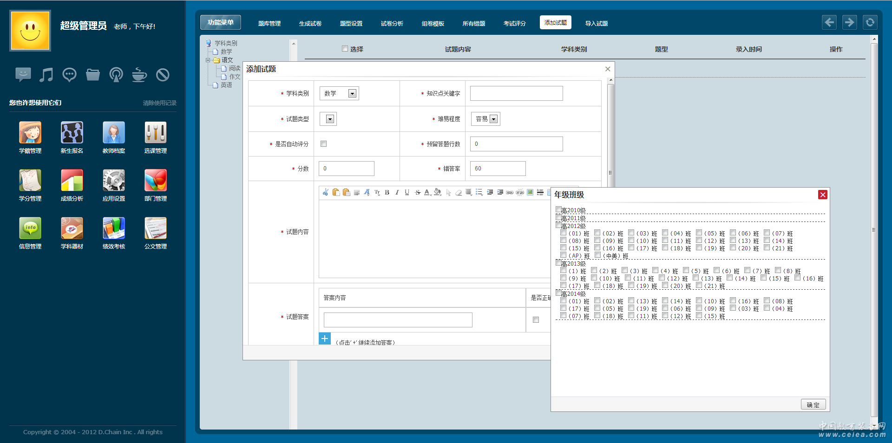This screenshot has width=892, height=443.
Task: Click the Bold formatting icon
Action: [387, 192]
